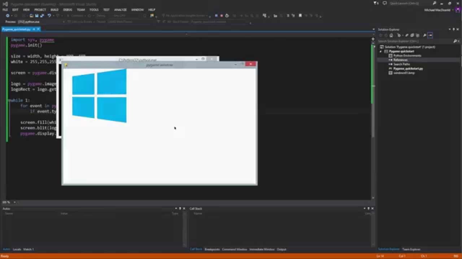462x259 pixels.
Task: Open the BUILD menu
Action: tap(55, 10)
